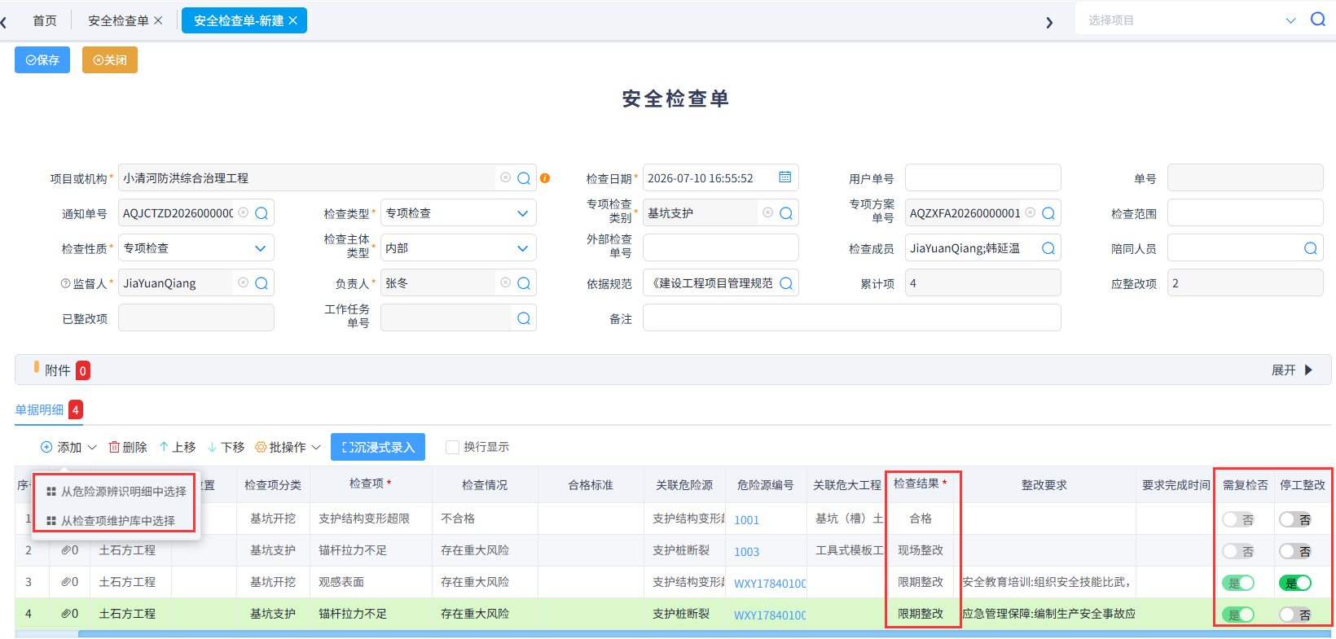This screenshot has height=639, width=1336.
Task: Search 检查成员 lookup icon
Action: click(1048, 248)
